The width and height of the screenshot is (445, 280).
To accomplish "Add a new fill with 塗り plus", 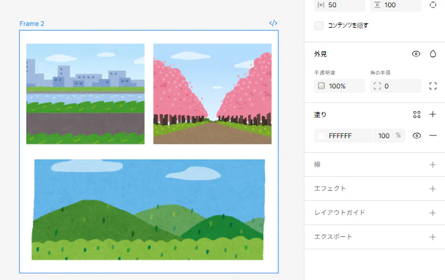I will tap(433, 114).
